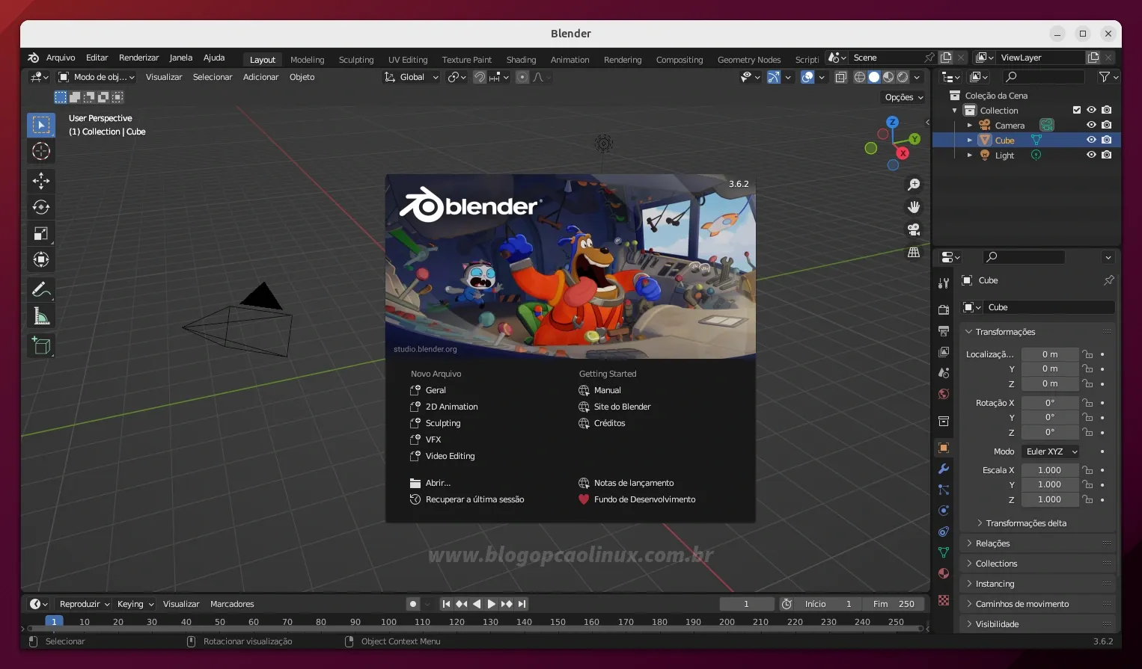Toggle snapping magnet
Viewport: 1142px width, 669px height.
(480, 77)
